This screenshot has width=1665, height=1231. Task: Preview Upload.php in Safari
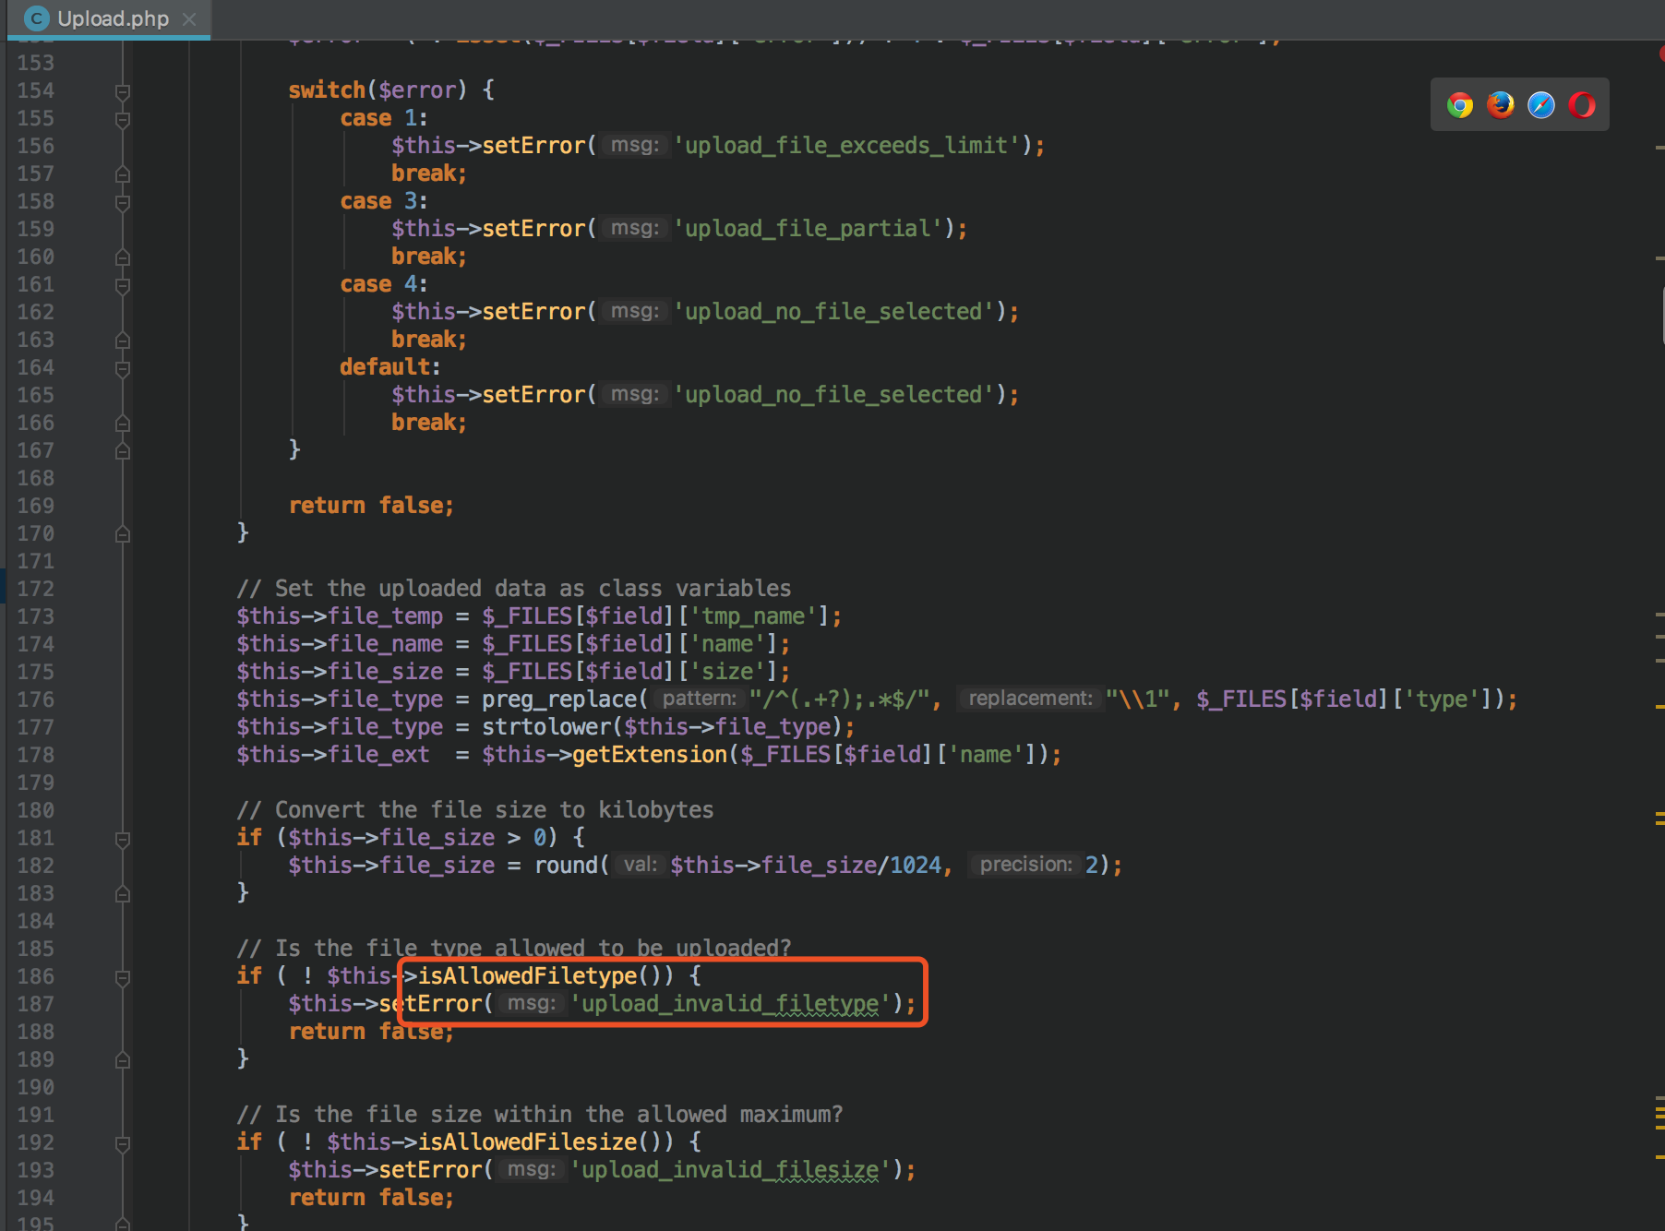point(1540,104)
